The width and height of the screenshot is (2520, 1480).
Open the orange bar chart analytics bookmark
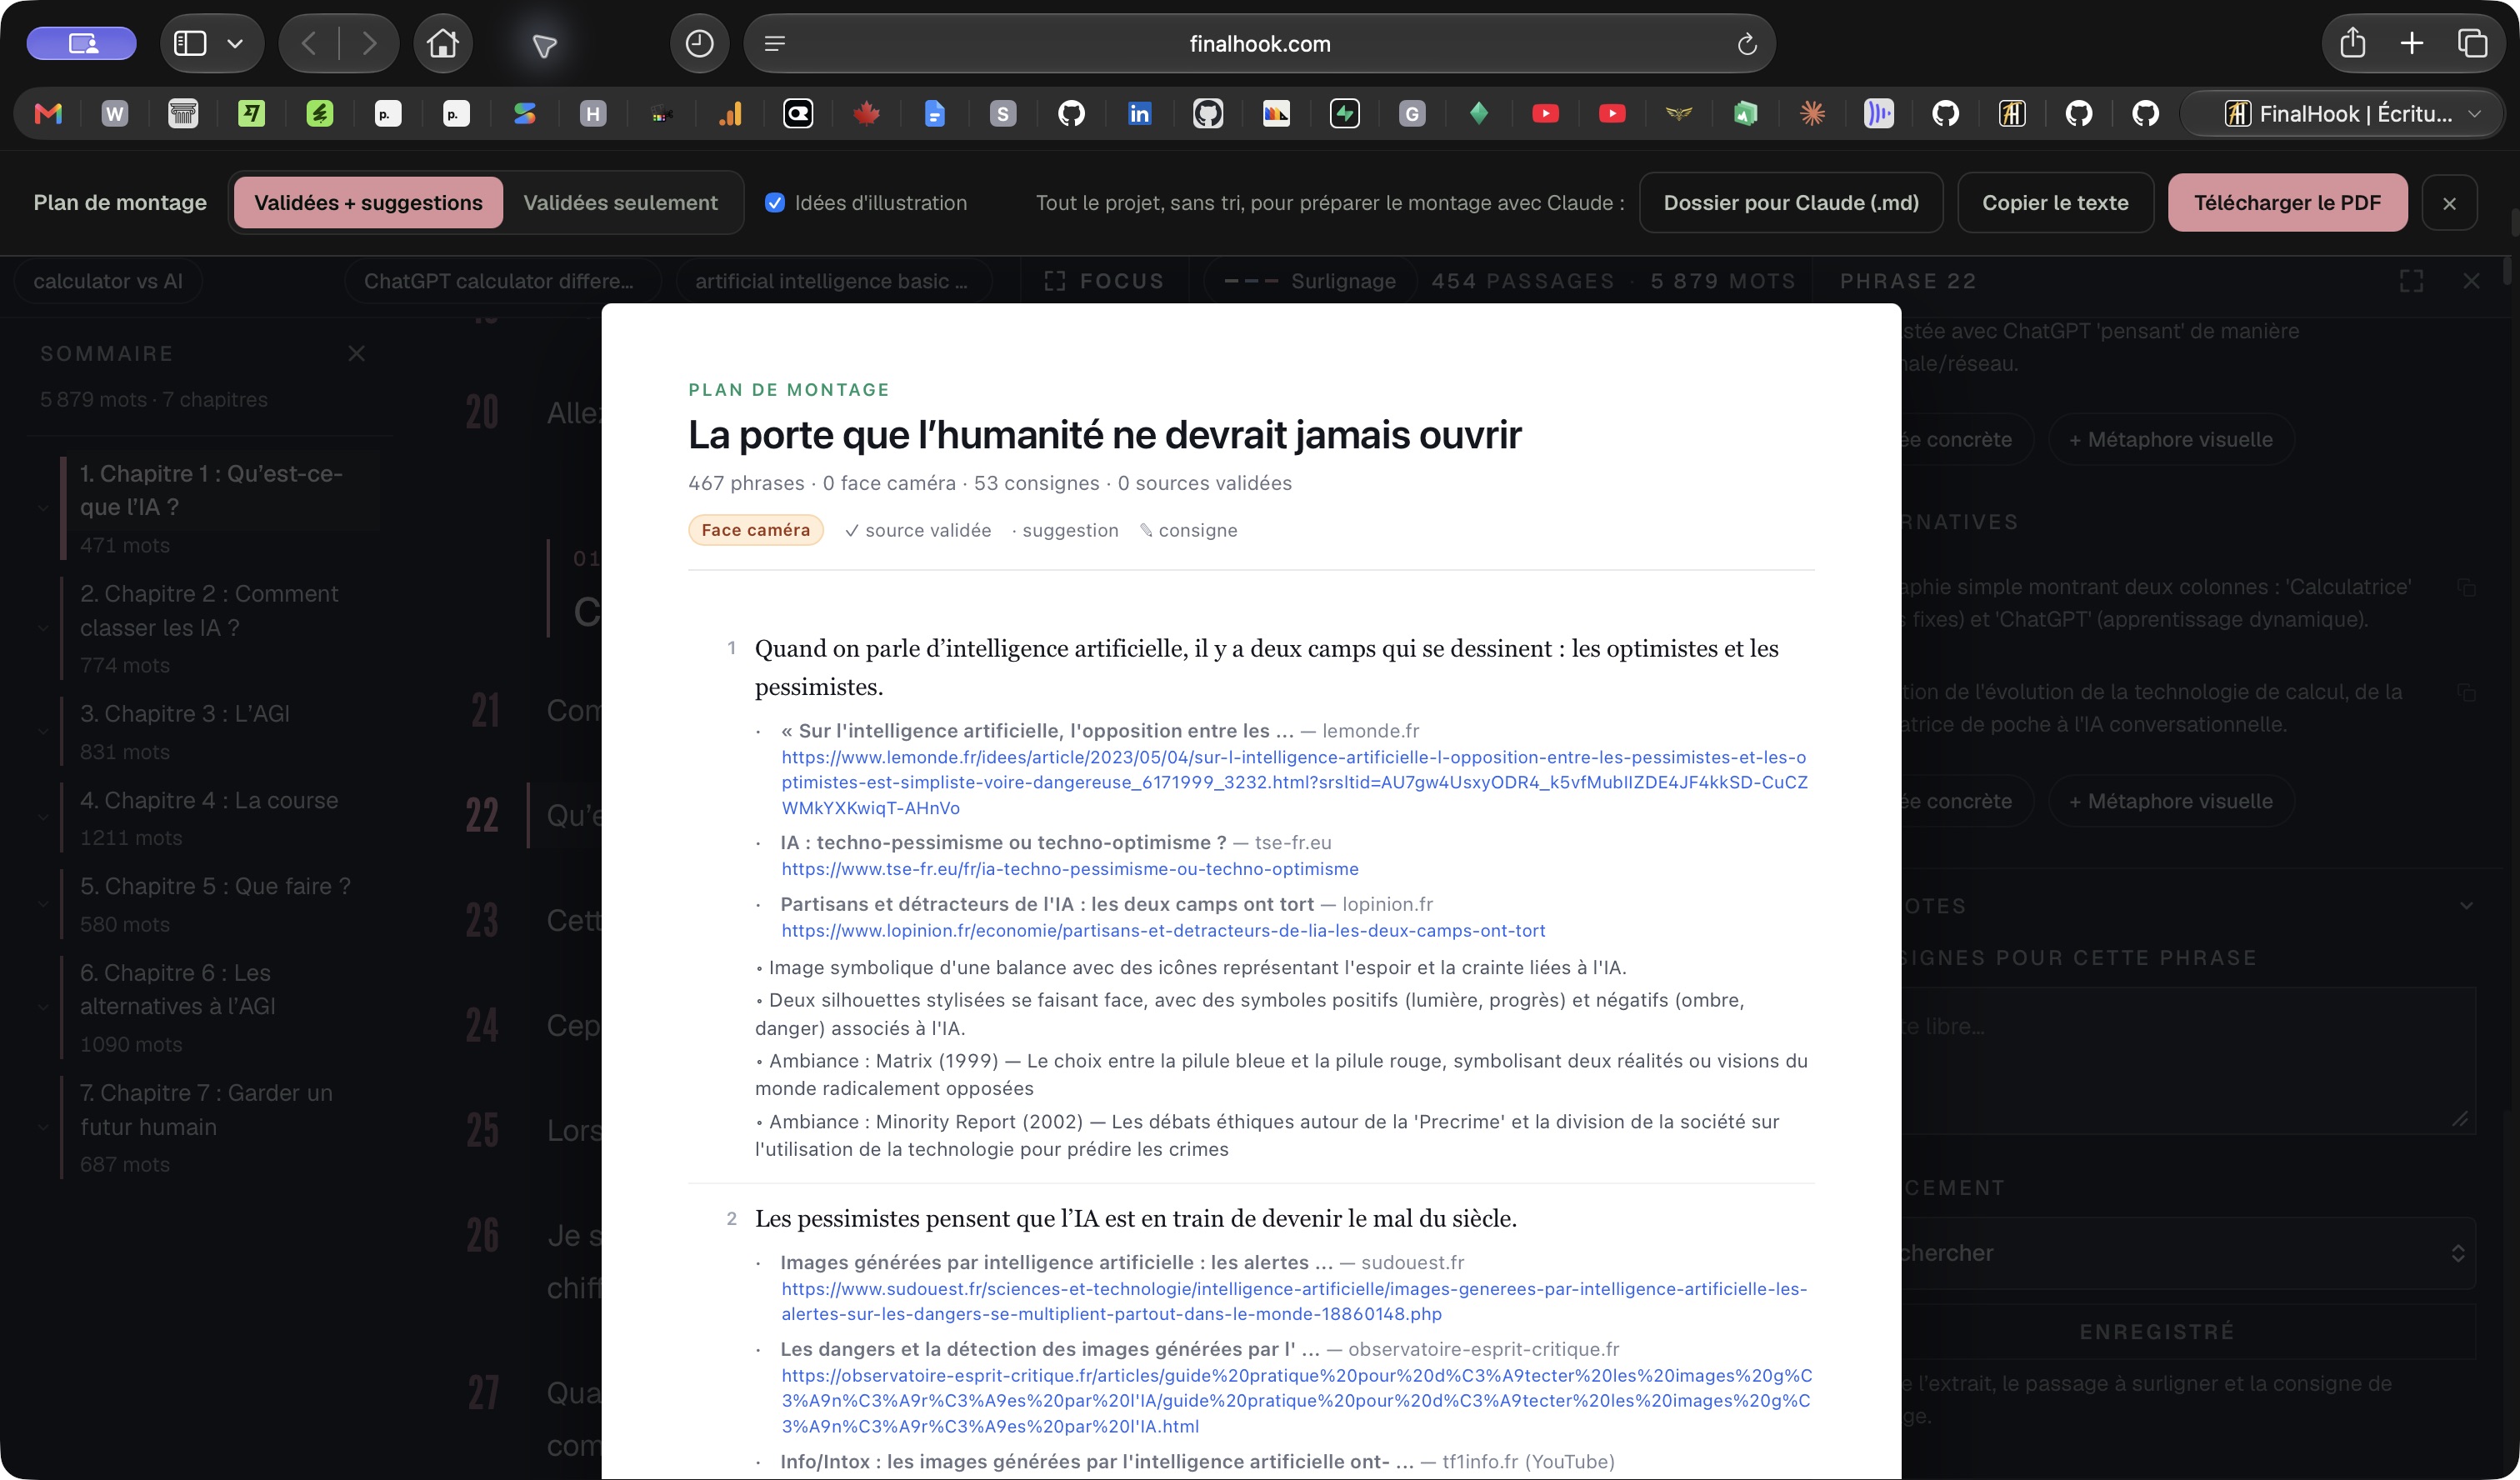pos(730,114)
